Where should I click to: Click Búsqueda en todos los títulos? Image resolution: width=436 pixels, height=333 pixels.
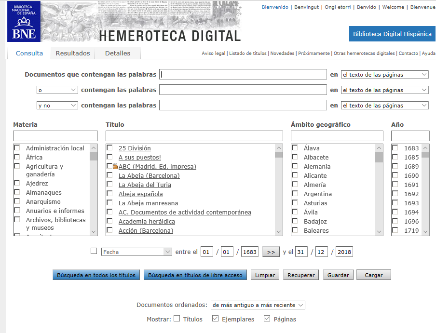96,275
